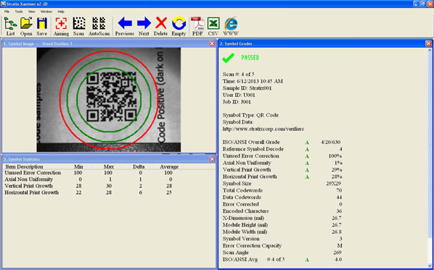Select ISO/ANSI Overall Grade row
Image resolution: width=434 pixels, height=270 pixels.
(x=282, y=142)
